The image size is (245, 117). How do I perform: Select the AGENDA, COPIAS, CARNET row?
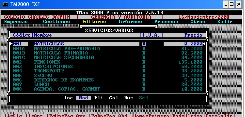108,89
